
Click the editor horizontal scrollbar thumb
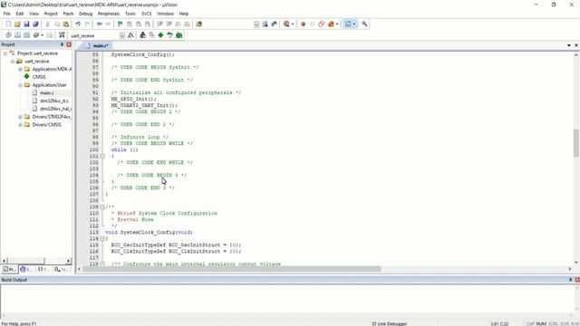click(232, 269)
